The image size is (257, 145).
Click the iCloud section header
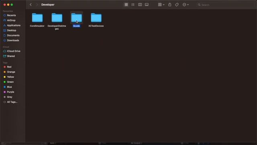(x=6, y=47)
